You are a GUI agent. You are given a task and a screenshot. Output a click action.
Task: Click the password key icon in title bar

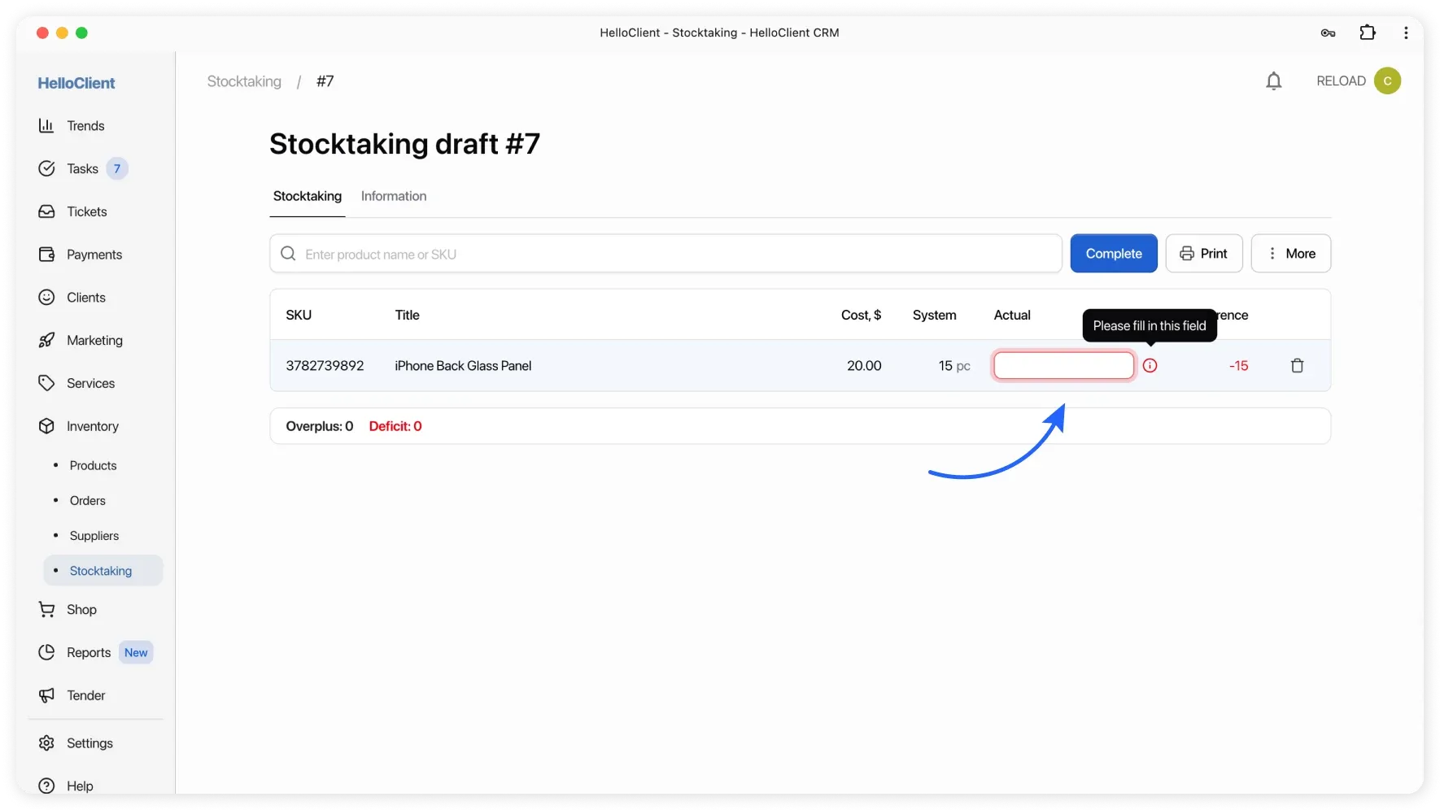click(1328, 33)
